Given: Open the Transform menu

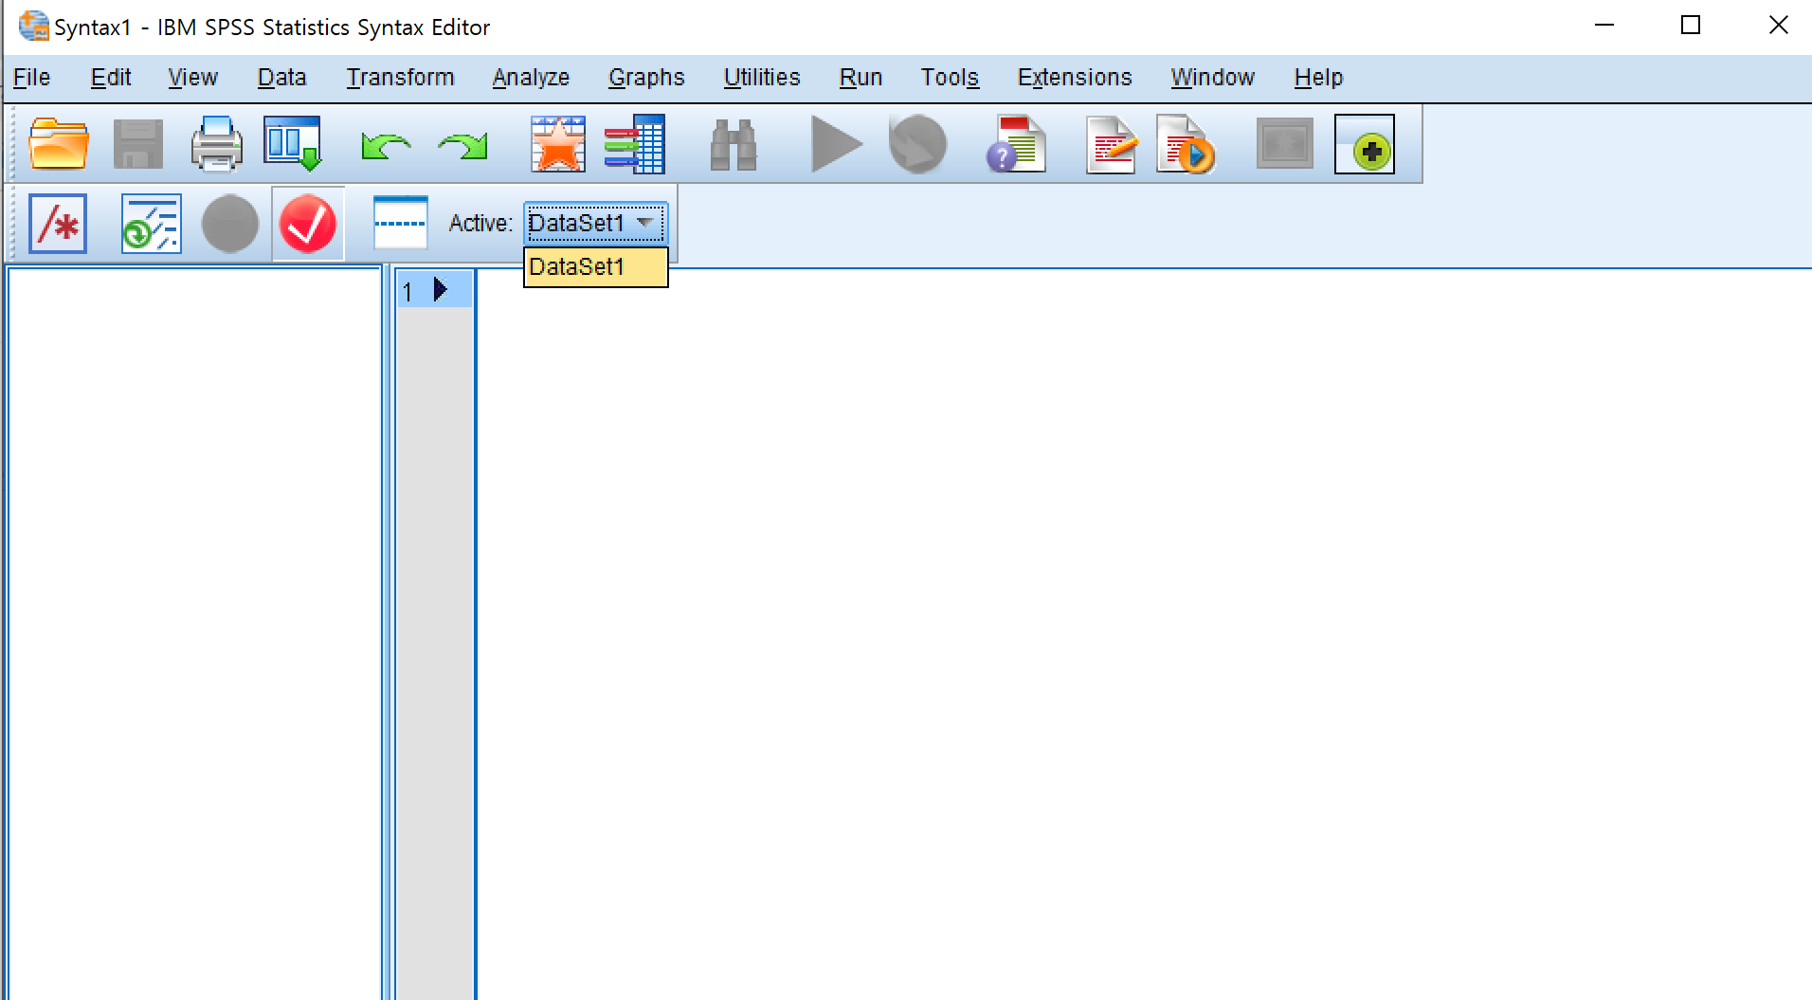Looking at the screenshot, I should tap(400, 78).
